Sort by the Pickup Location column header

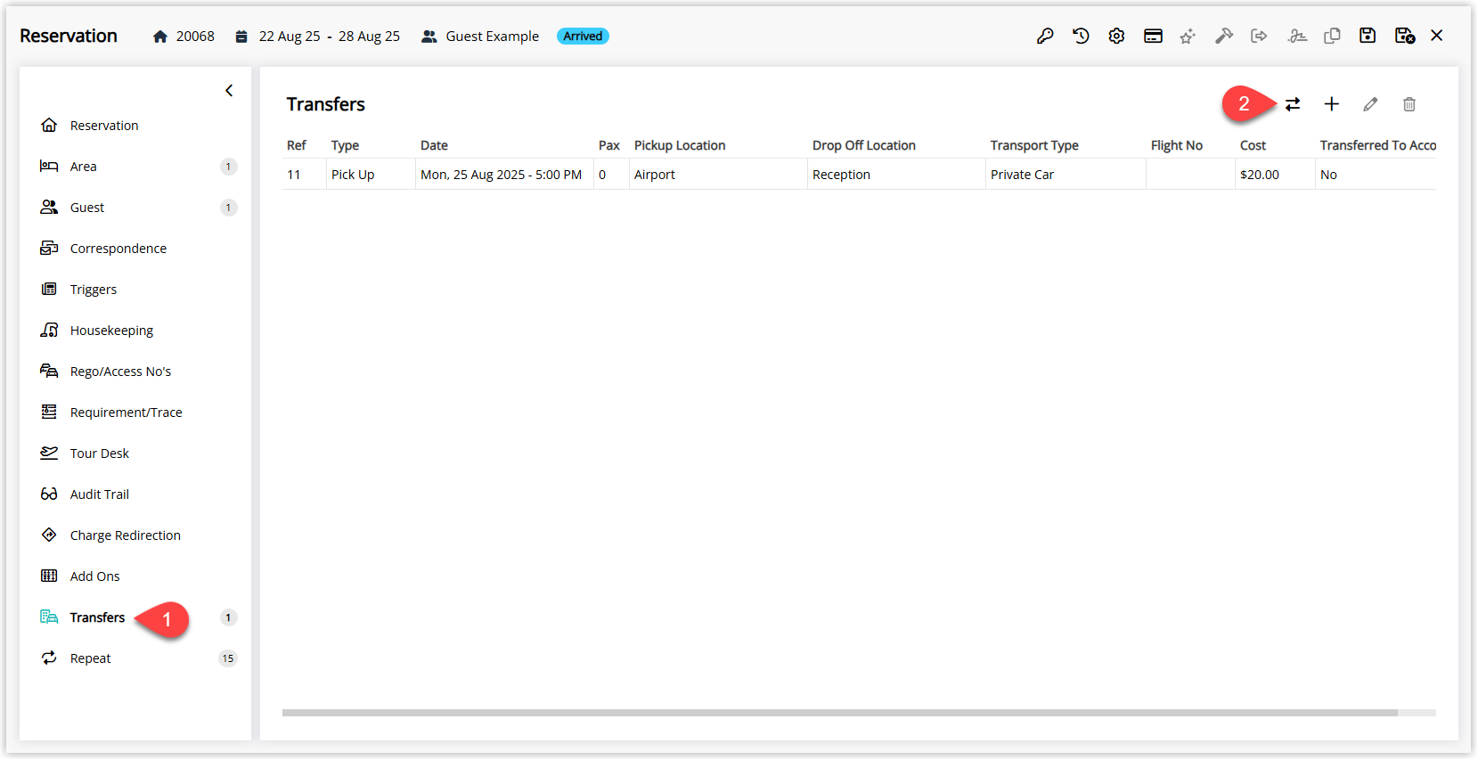pos(680,145)
